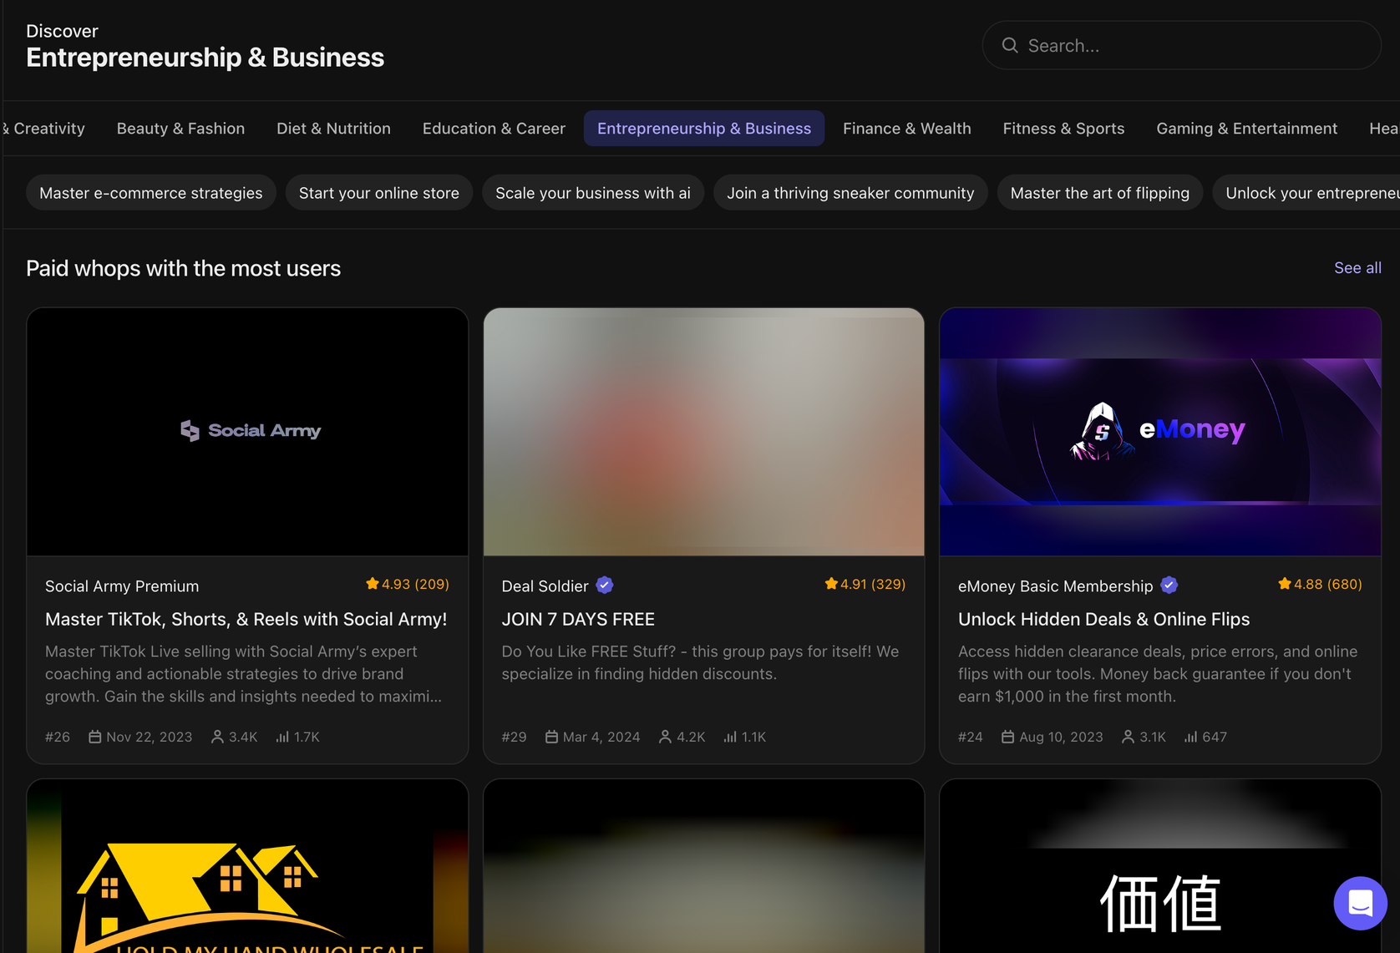Click the Deal Soldier rating star
Screen dimensions: 1400x953
[831, 584]
